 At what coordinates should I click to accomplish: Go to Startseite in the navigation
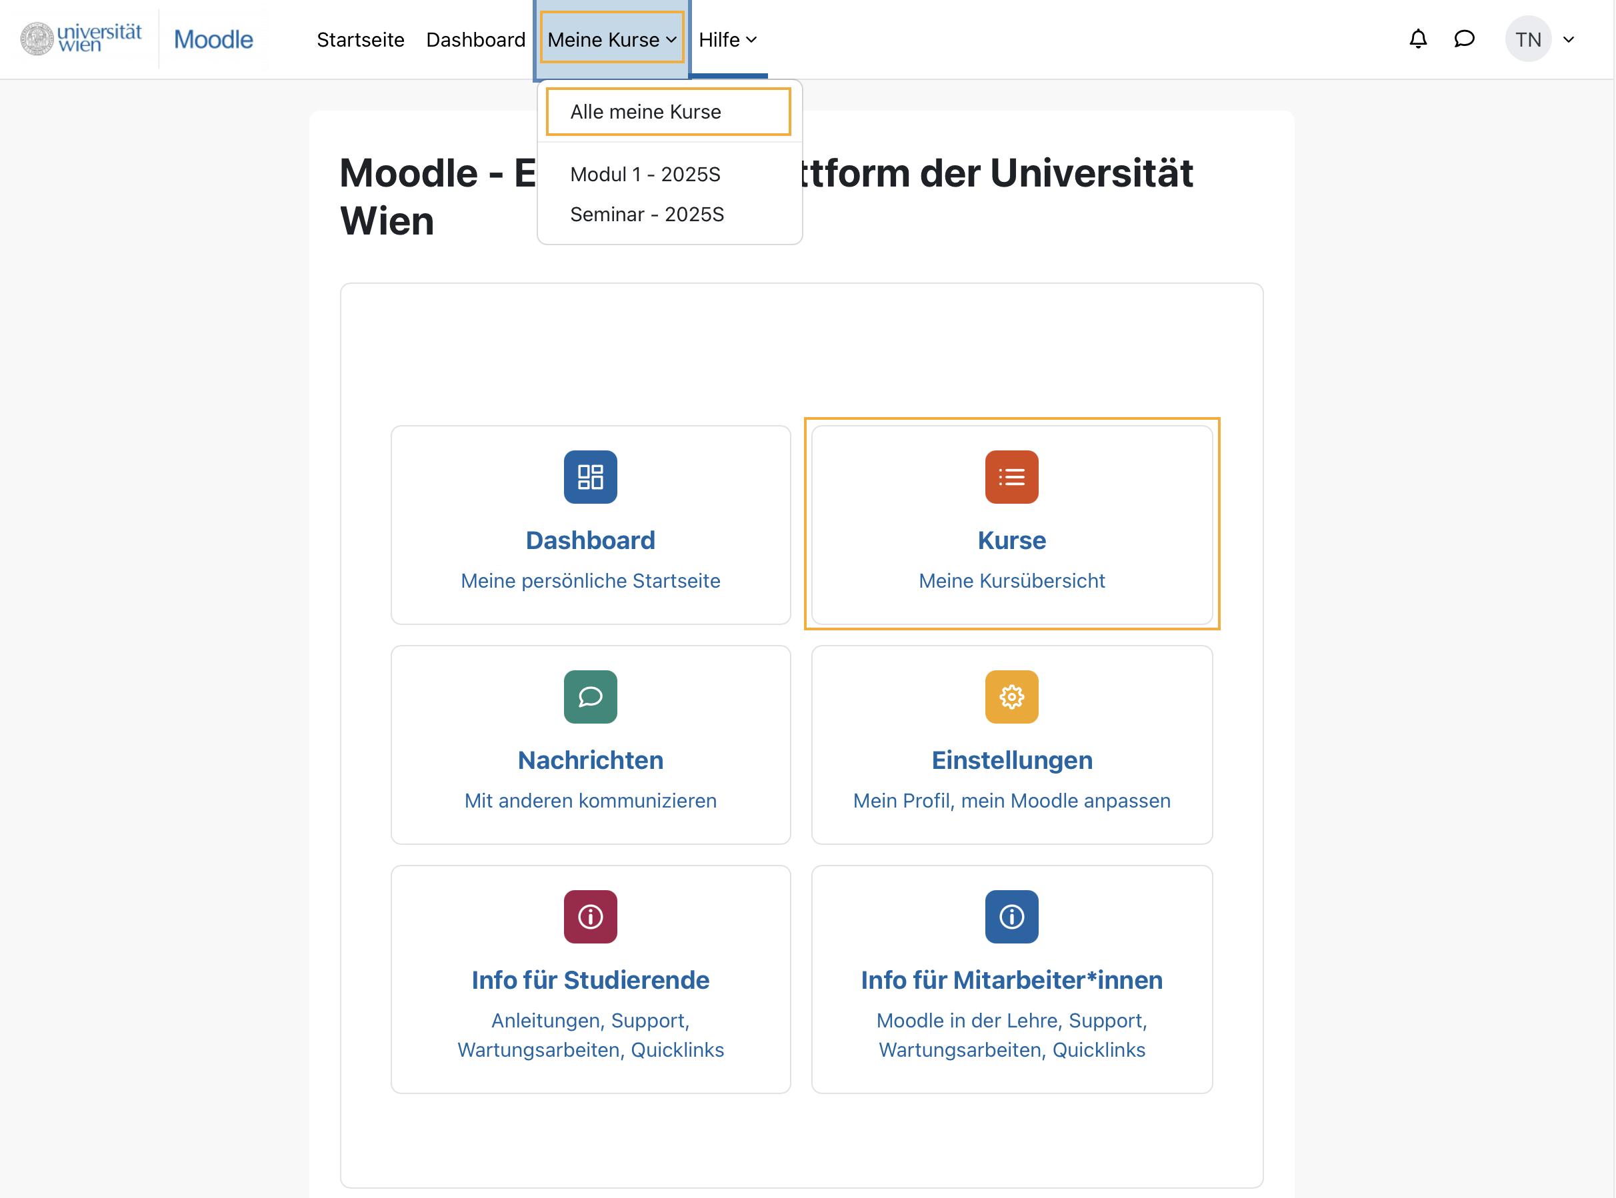coord(361,40)
